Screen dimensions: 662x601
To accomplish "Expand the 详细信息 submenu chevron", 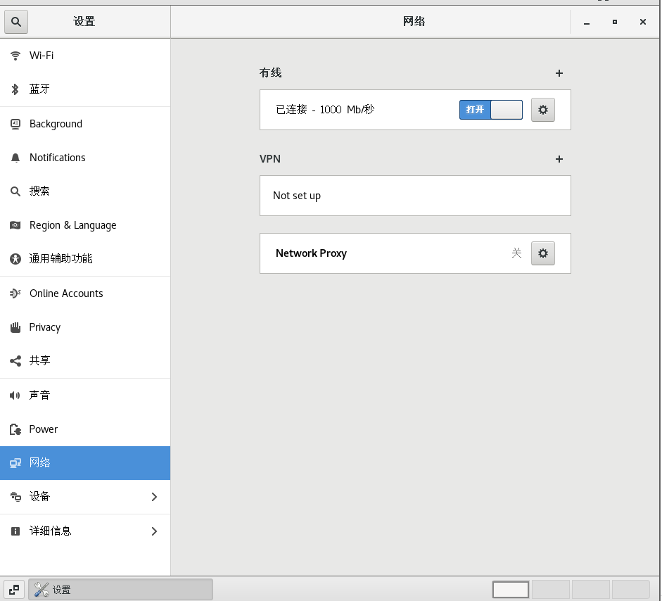I will 154,531.
